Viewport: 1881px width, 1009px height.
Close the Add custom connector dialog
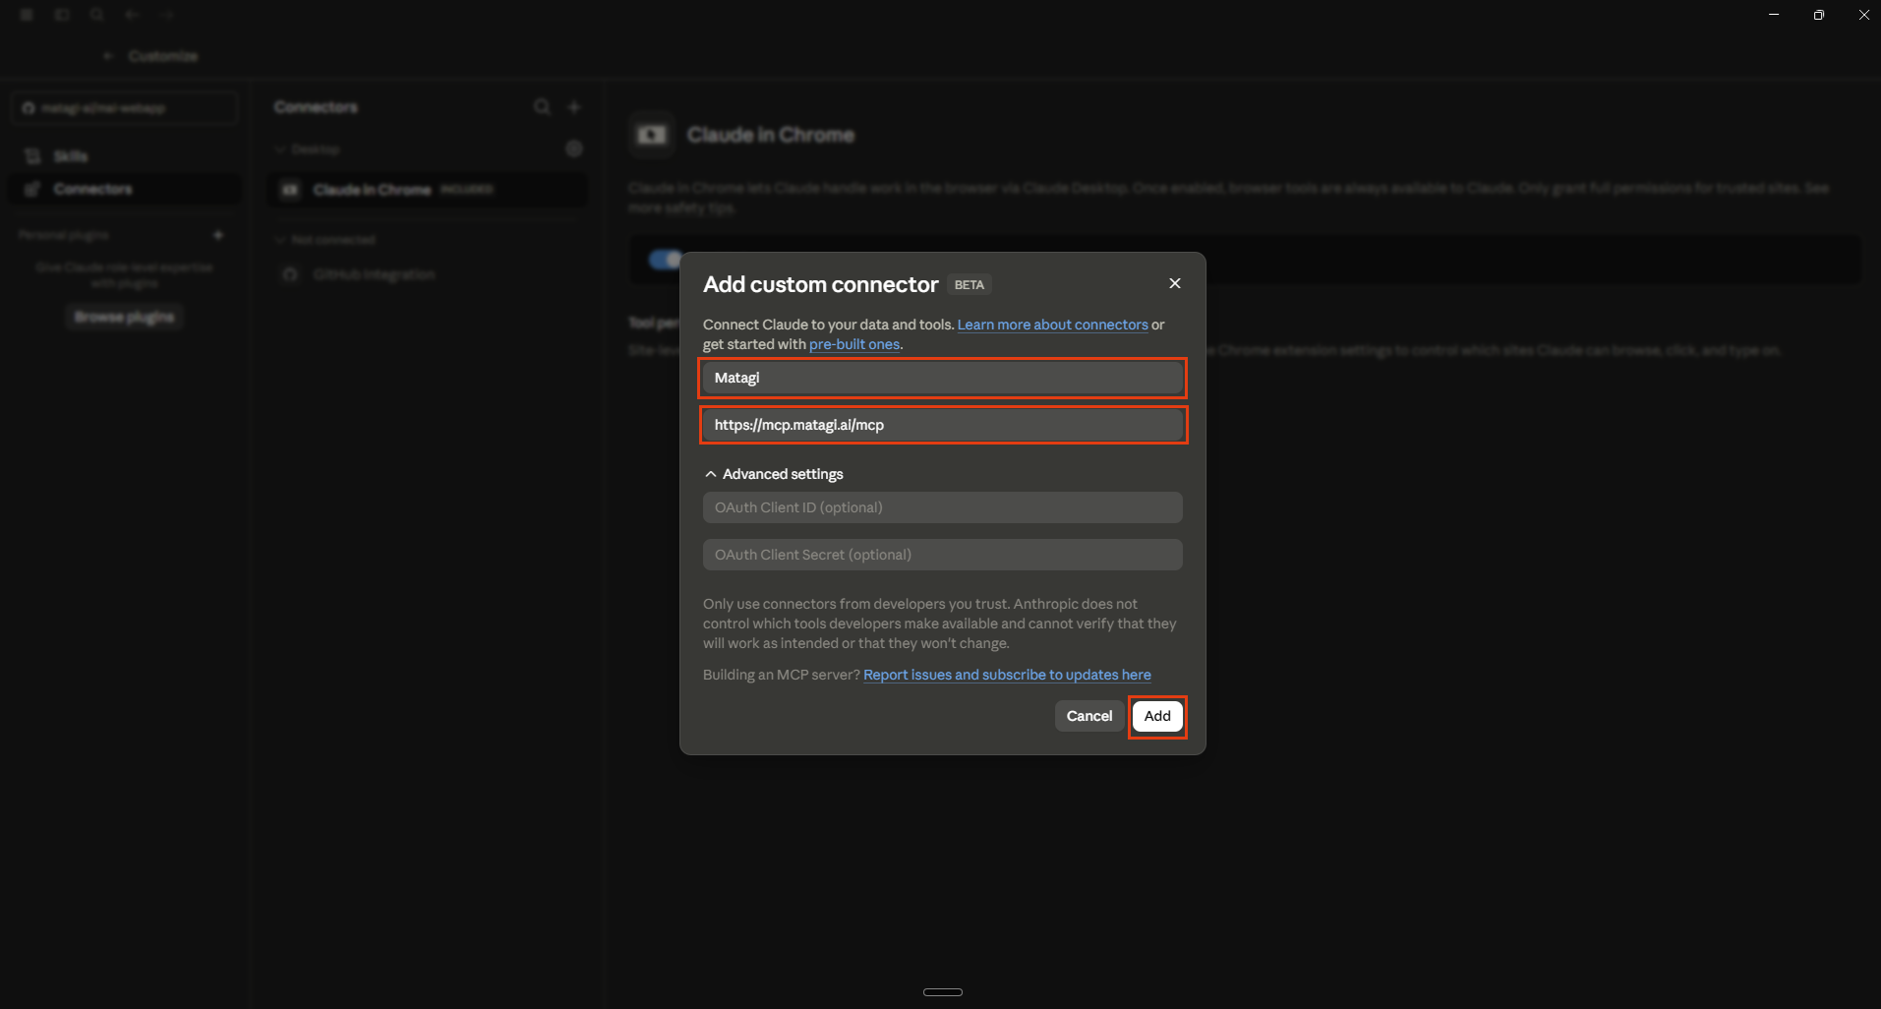(x=1174, y=283)
